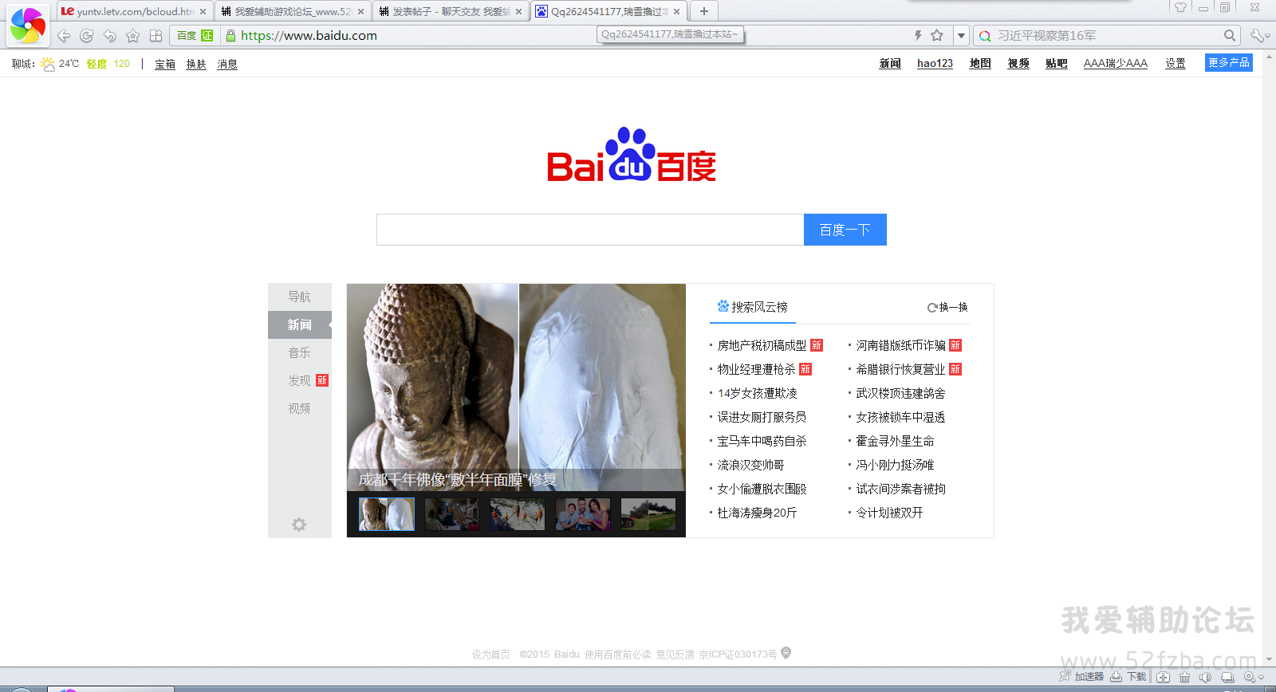Viewport: 1276px width, 692px height.
Task: Open 霍金寻外星生命 hot search
Action: (x=895, y=441)
